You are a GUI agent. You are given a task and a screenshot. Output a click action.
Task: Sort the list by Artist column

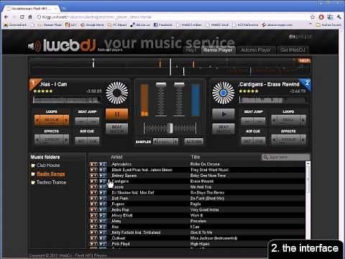pyautogui.click(x=116, y=157)
